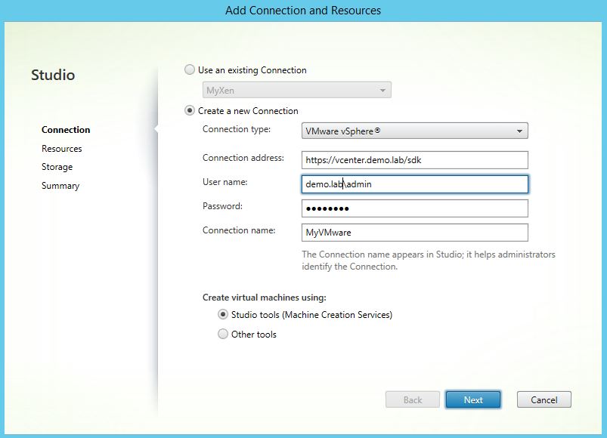Click the greyed-out Back button
This screenshot has height=438, width=607.
[413, 399]
